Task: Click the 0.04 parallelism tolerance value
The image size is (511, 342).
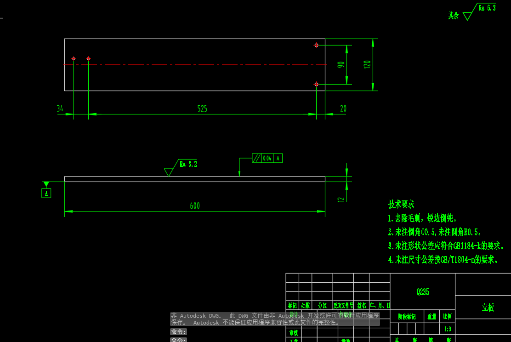Action: click(x=267, y=158)
